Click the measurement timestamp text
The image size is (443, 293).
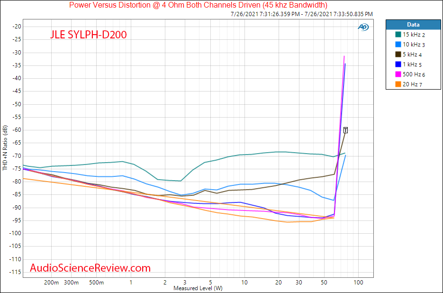pyautogui.click(x=301, y=14)
